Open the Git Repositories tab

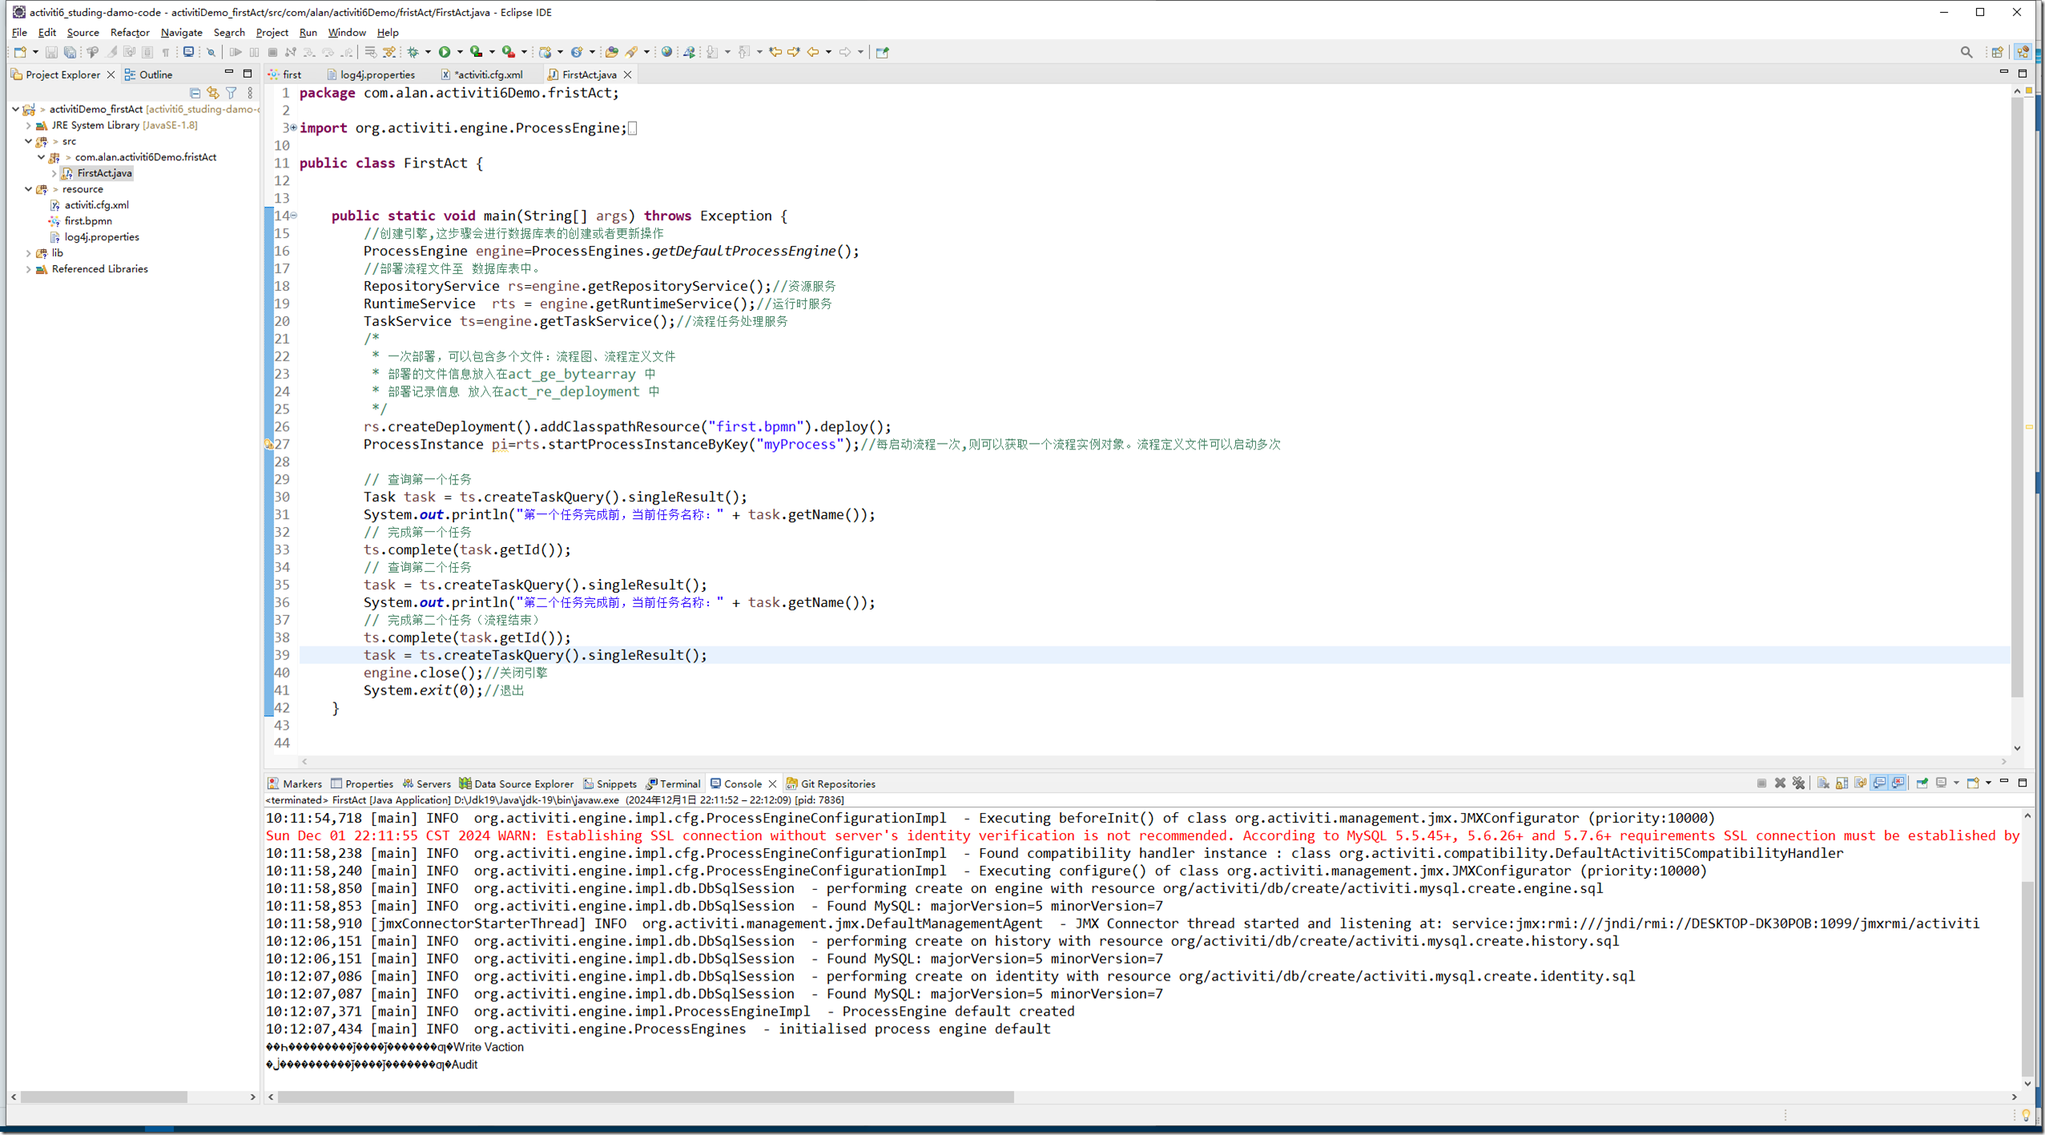(x=831, y=783)
